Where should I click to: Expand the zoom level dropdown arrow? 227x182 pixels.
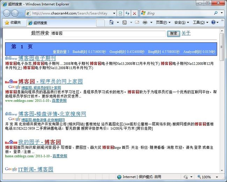217,177
